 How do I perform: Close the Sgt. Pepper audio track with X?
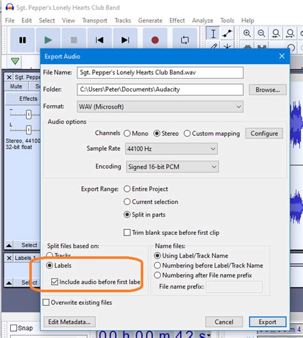click(x=9, y=77)
